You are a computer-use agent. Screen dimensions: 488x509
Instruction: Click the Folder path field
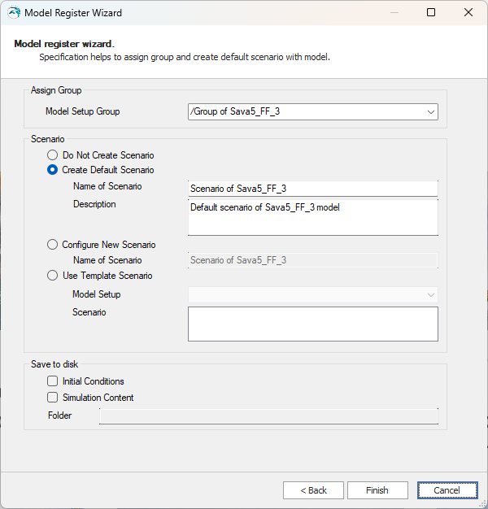[269, 416]
